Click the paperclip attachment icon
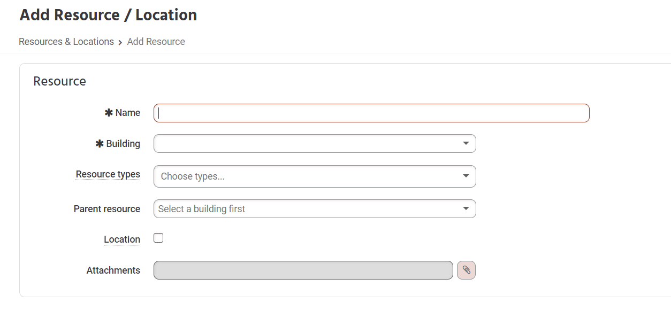The width and height of the screenshot is (671, 310). (466, 270)
